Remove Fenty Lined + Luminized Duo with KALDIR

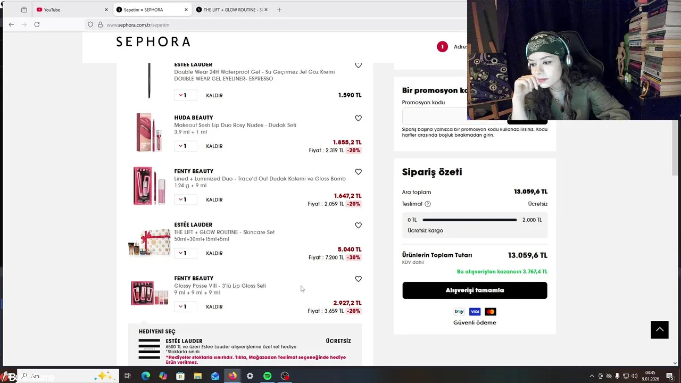[x=214, y=200]
